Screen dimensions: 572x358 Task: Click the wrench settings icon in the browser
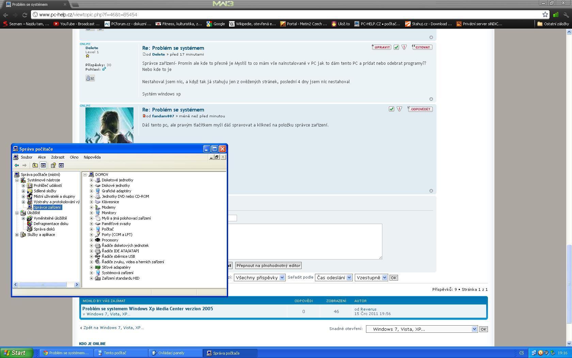point(567,15)
